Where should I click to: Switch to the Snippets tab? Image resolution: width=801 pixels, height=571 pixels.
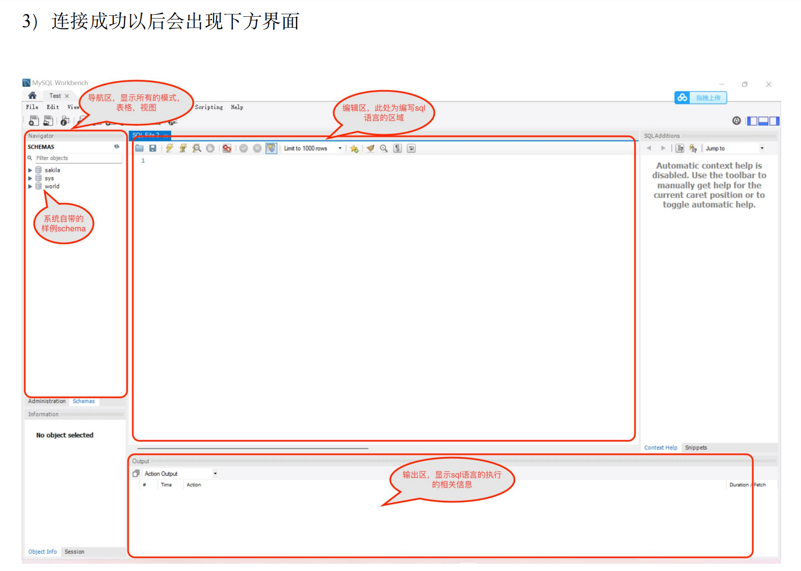tap(696, 447)
